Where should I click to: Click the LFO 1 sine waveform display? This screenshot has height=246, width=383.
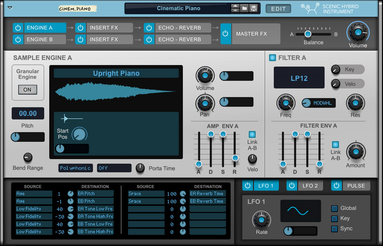(x=300, y=210)
